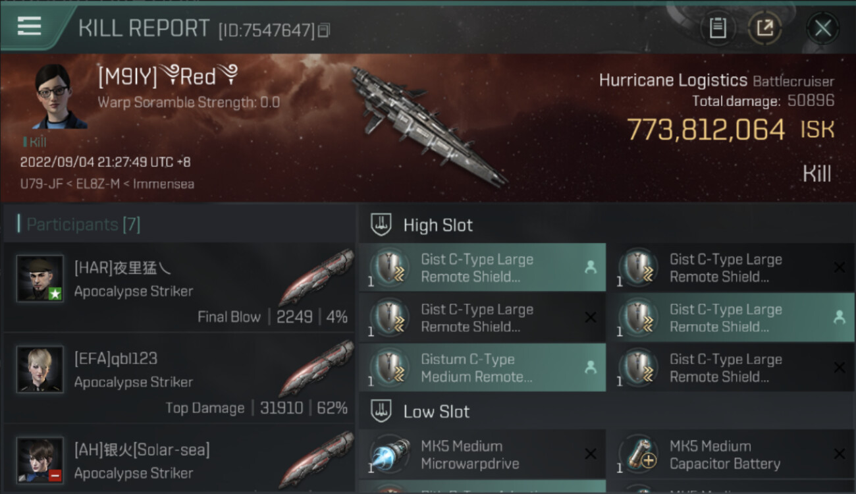The width and height of the screenshot is (856, 494).
Task: Select the MK5 Medium Microwarpdrive module
Action: click(x=483, y=454)
